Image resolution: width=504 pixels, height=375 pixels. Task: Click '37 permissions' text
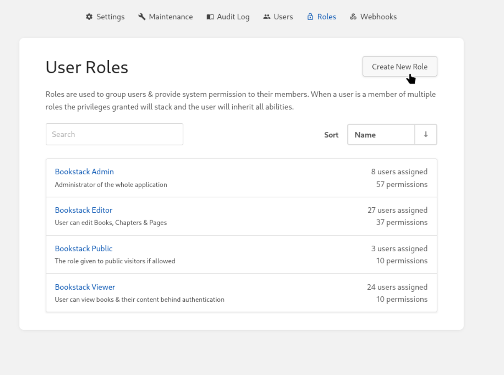point(402,223)
